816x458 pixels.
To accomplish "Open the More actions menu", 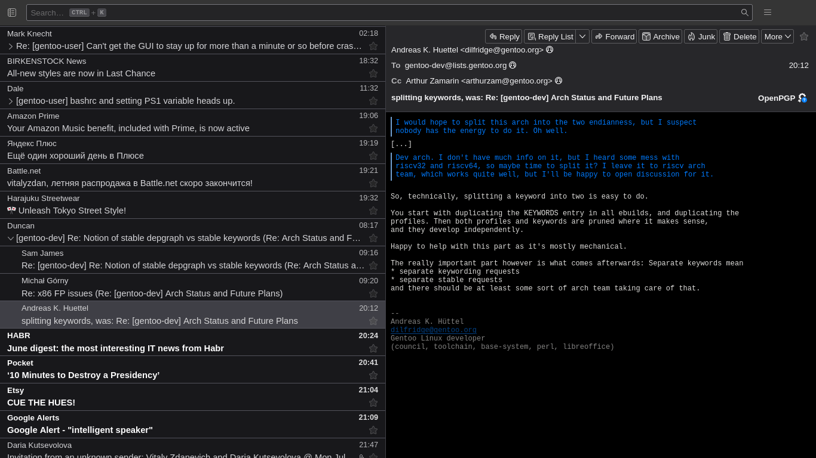I will tap(777, 36).
